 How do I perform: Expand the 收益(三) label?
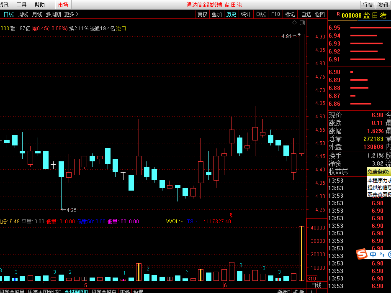click(338, 171)
